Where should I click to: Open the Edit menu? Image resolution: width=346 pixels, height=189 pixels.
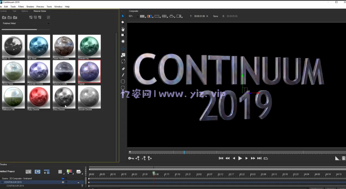point(6,7)
